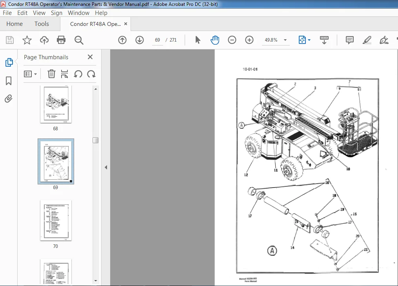This screenshot has width=398, height=286.
Task: Open Find text magnifier icon
Action: (x=79, y=40)
